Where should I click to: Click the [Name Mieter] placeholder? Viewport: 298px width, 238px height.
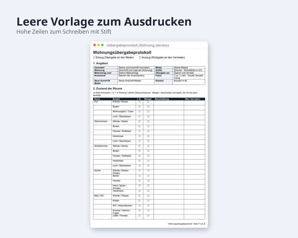click(181, 67)
